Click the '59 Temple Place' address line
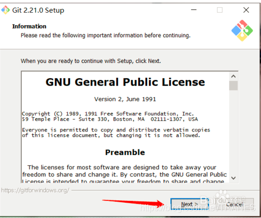This screenshot has width=261, height=218. [110, 119]
